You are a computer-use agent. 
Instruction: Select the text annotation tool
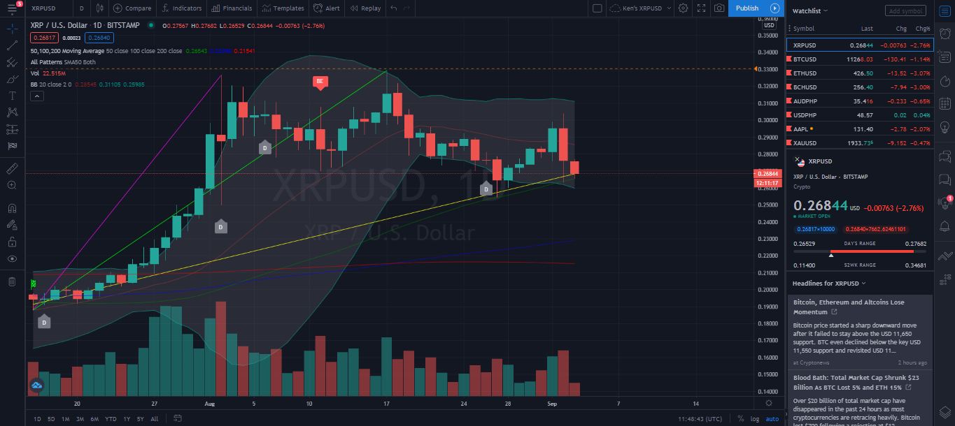tap(12, 95)
